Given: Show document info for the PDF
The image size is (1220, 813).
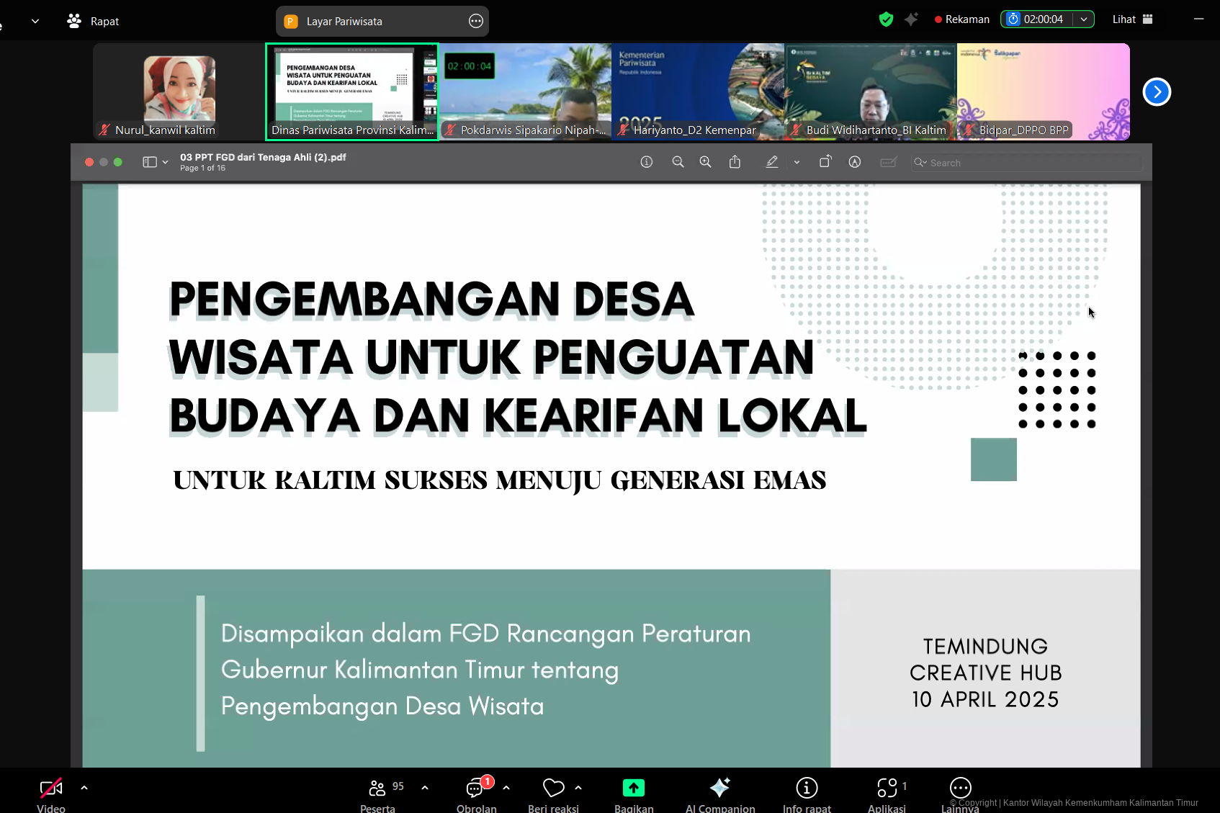Looking at the screenshot, I should pos(646,161).
